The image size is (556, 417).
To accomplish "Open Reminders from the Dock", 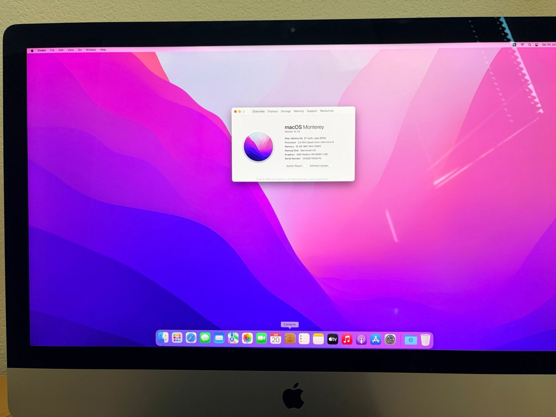I will point(304,339).
